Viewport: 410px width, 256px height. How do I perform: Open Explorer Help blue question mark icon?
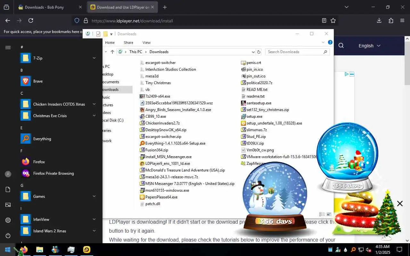[330, 42]
